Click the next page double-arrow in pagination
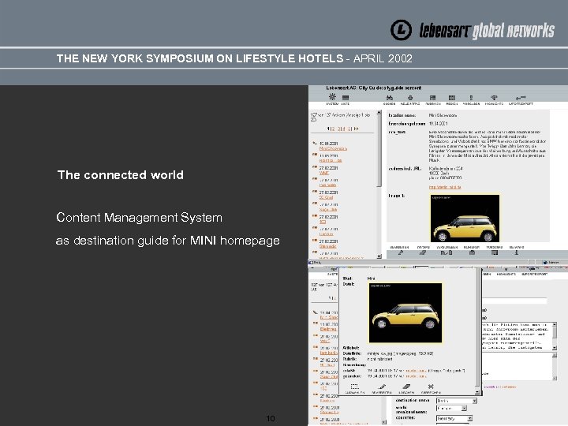Screen dimensions: 568x426 click(x=357, y=128)
